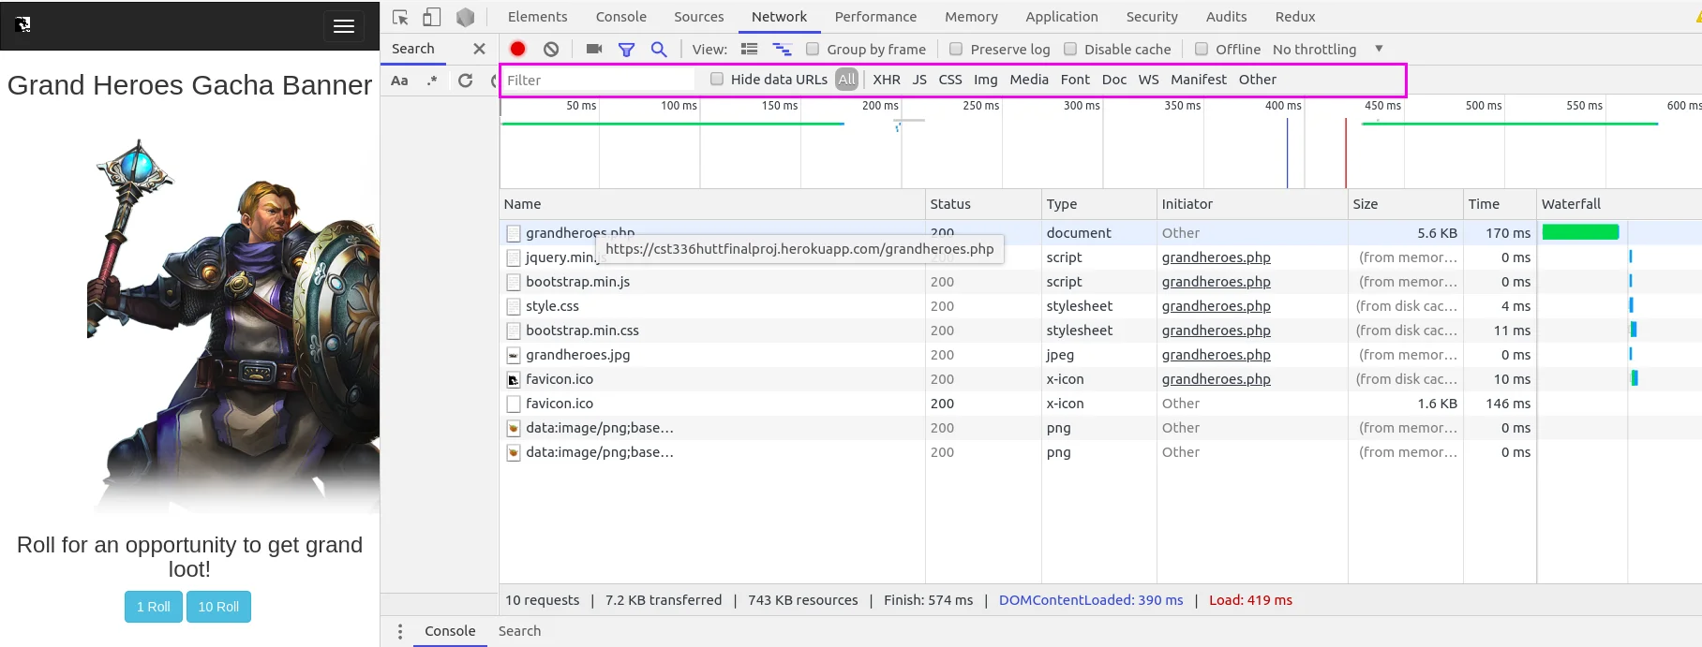Screen dimensions: 1702x647
Task: Click the capture screenshots camera icon
Action: (594, 49)
